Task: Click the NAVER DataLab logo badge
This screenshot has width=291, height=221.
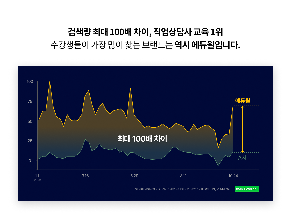Action: pyautogui.click(x=247, y=189)
